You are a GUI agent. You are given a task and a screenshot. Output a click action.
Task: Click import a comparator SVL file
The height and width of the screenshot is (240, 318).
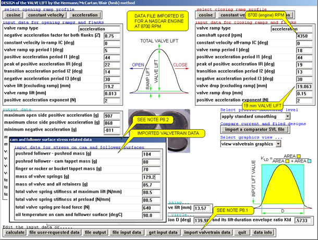point(255,130)
